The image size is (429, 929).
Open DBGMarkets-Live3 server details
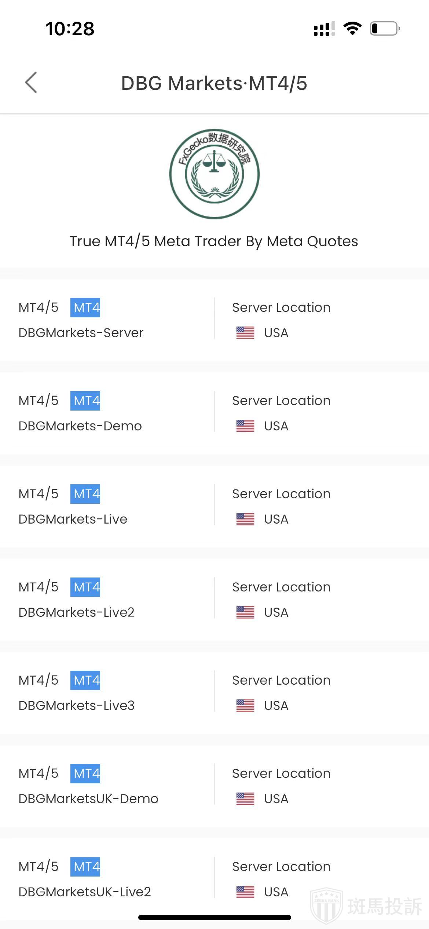tap(76, 706)
